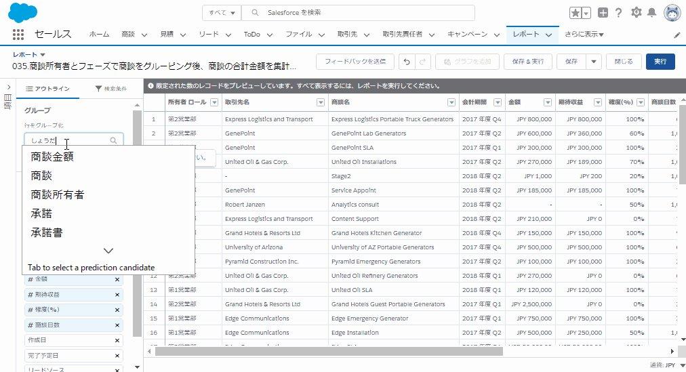The height and width of the screenshot is (372, 686).
Task: Switch to the アウトライン tab
Action: [x=47, y=89]
